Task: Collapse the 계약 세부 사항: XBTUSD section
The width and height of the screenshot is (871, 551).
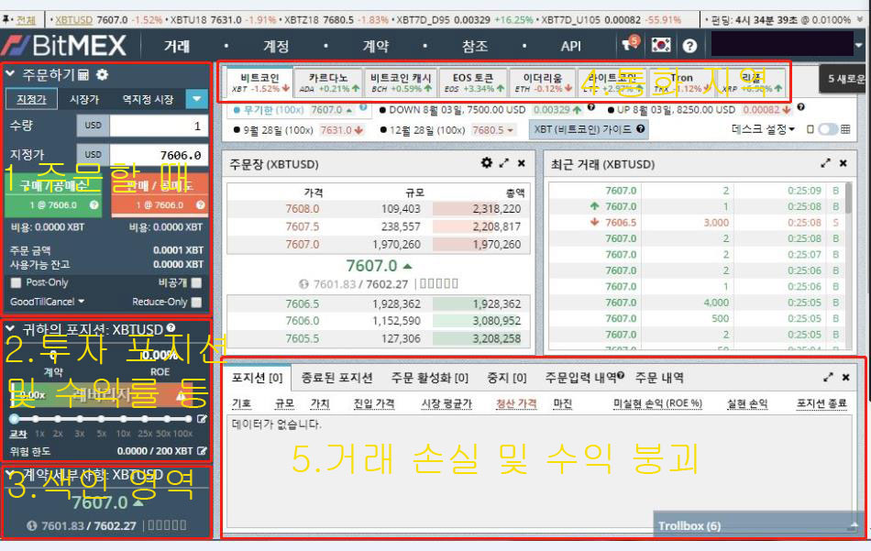Action: pyautogui.click(x=11, y=474)
